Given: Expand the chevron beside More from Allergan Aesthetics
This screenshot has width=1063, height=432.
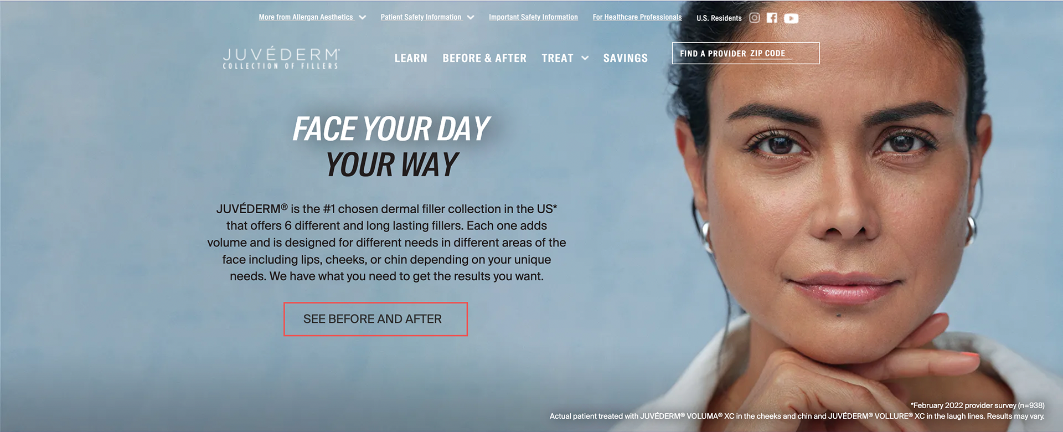Looking at the screenshot, I should point(363,18).
